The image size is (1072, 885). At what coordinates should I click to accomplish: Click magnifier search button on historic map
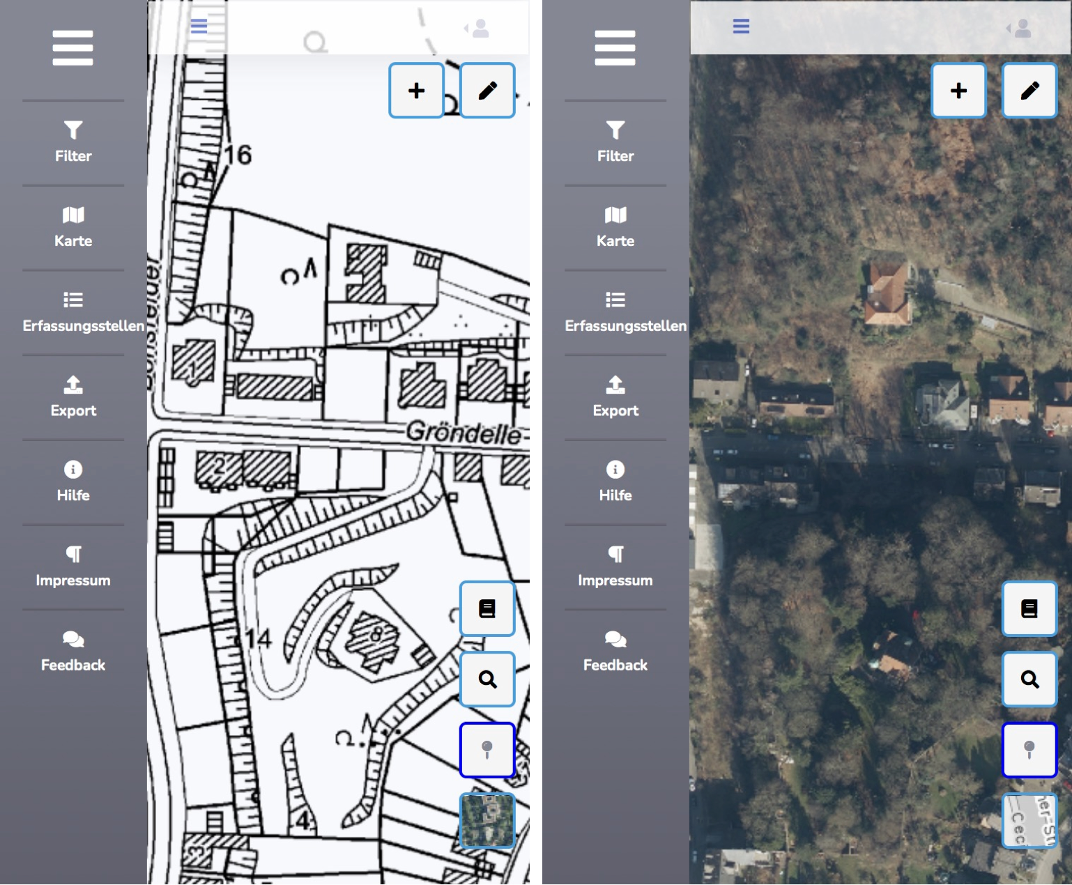pyautogui.click(x=487, y=679)
